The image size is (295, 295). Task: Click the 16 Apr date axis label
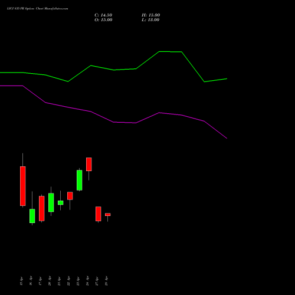click(31, 281)
